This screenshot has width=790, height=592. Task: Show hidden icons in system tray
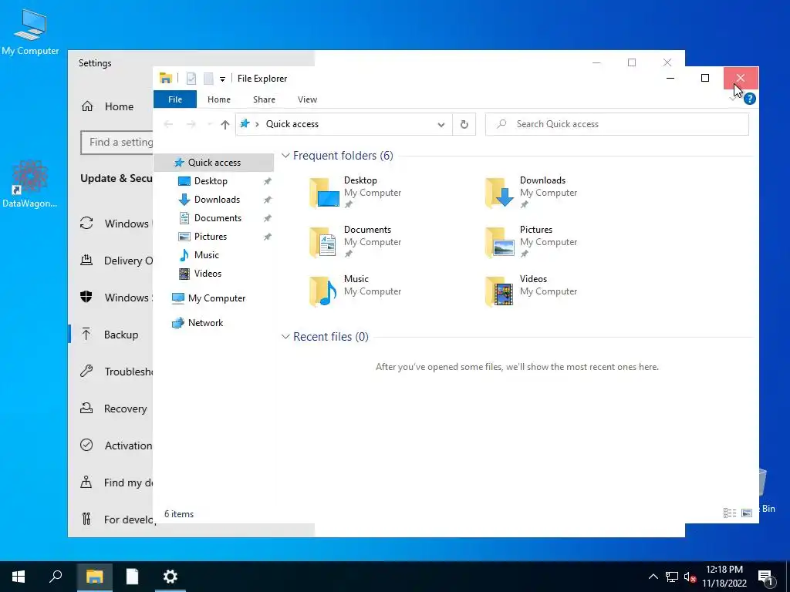click(653, 577)
